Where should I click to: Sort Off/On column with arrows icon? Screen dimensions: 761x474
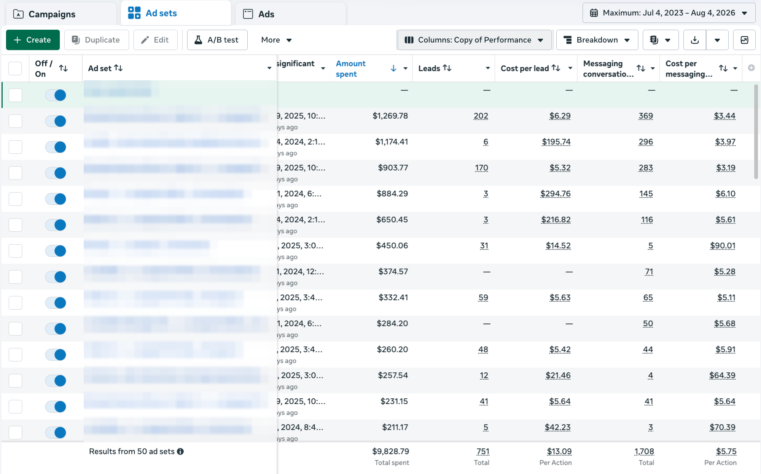[x=63, y=68]
